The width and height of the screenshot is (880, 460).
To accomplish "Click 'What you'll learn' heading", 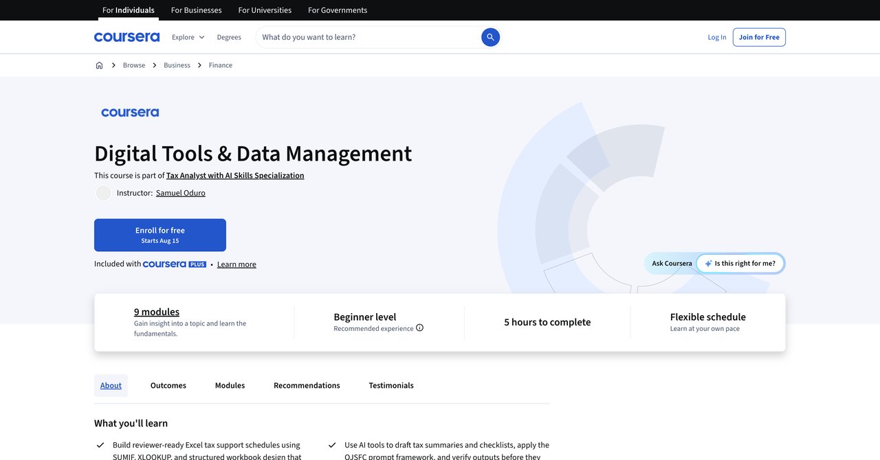I will coord(131,424).
